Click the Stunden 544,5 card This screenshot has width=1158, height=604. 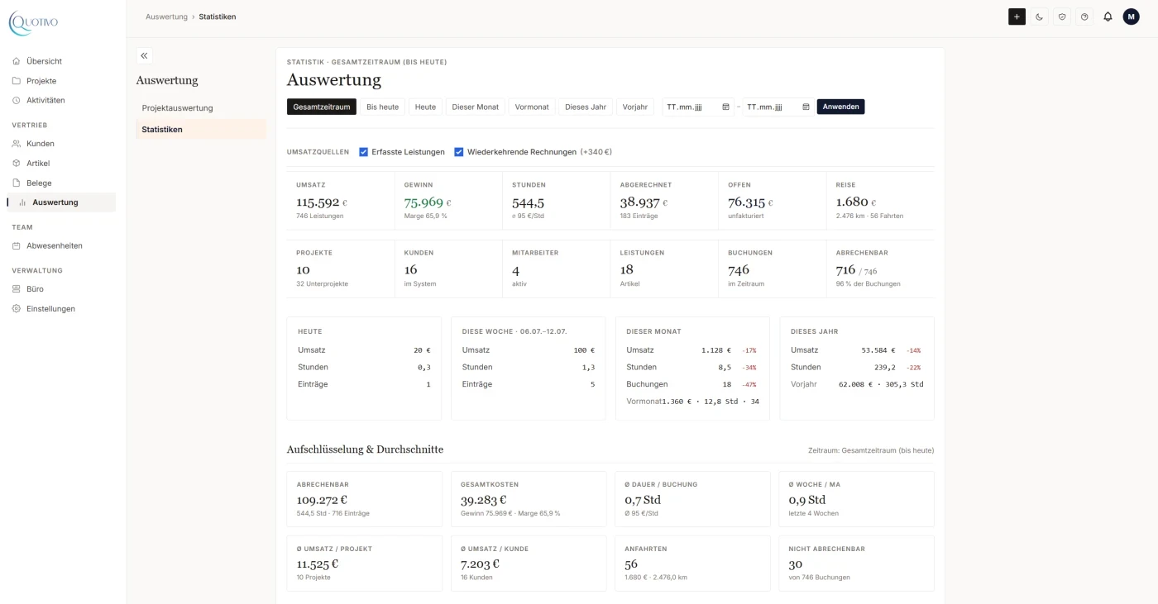pos(556,201)
